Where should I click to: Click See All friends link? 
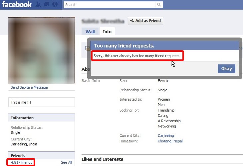[x=66, y=162]
